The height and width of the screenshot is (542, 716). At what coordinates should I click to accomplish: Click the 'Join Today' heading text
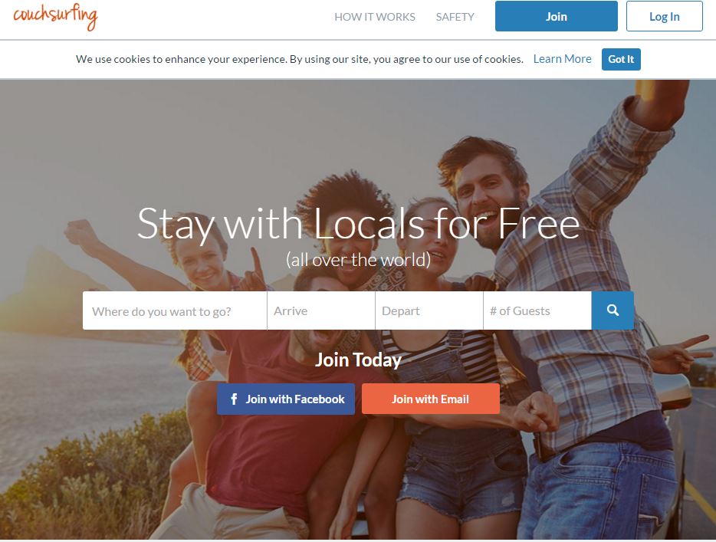pos(359,360)
